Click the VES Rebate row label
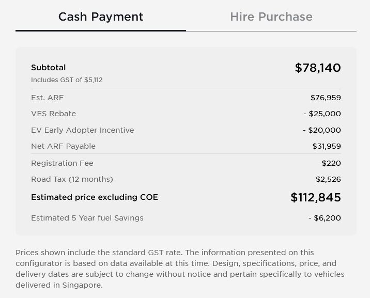The height and width of the screenshot is (298, 370). pos(54,114)
